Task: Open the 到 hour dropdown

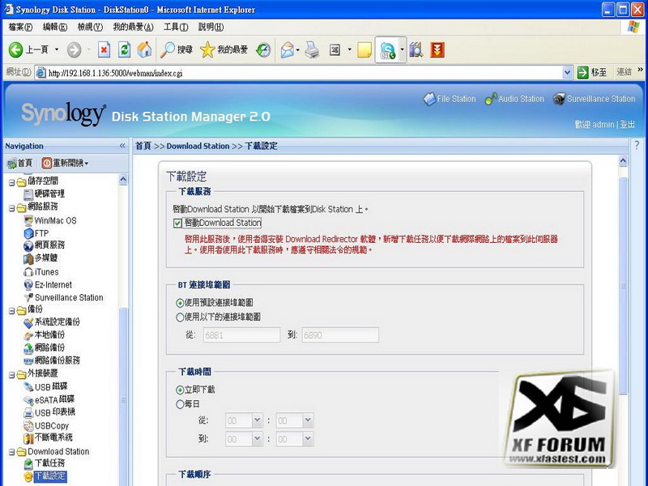Action: [x=257, y=438]
